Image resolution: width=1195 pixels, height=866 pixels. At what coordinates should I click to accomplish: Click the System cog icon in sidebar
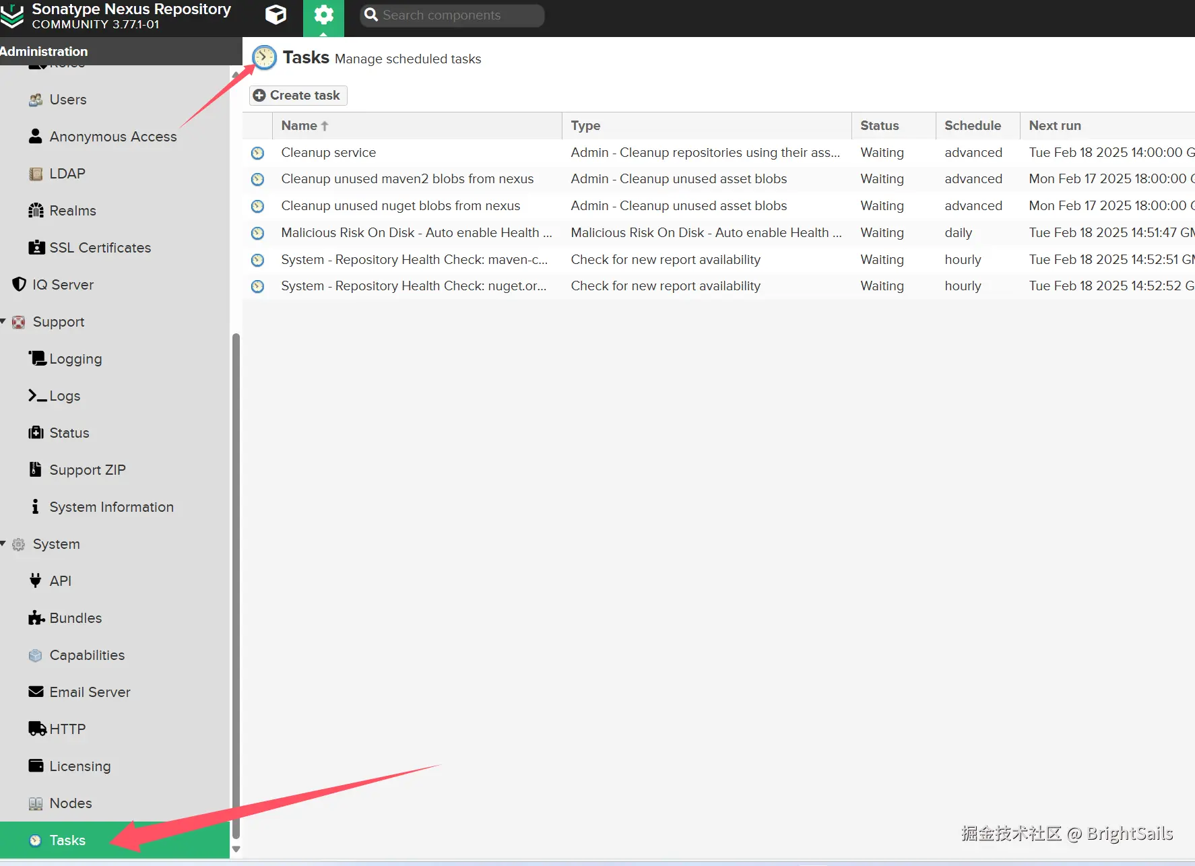pos(19,544)
